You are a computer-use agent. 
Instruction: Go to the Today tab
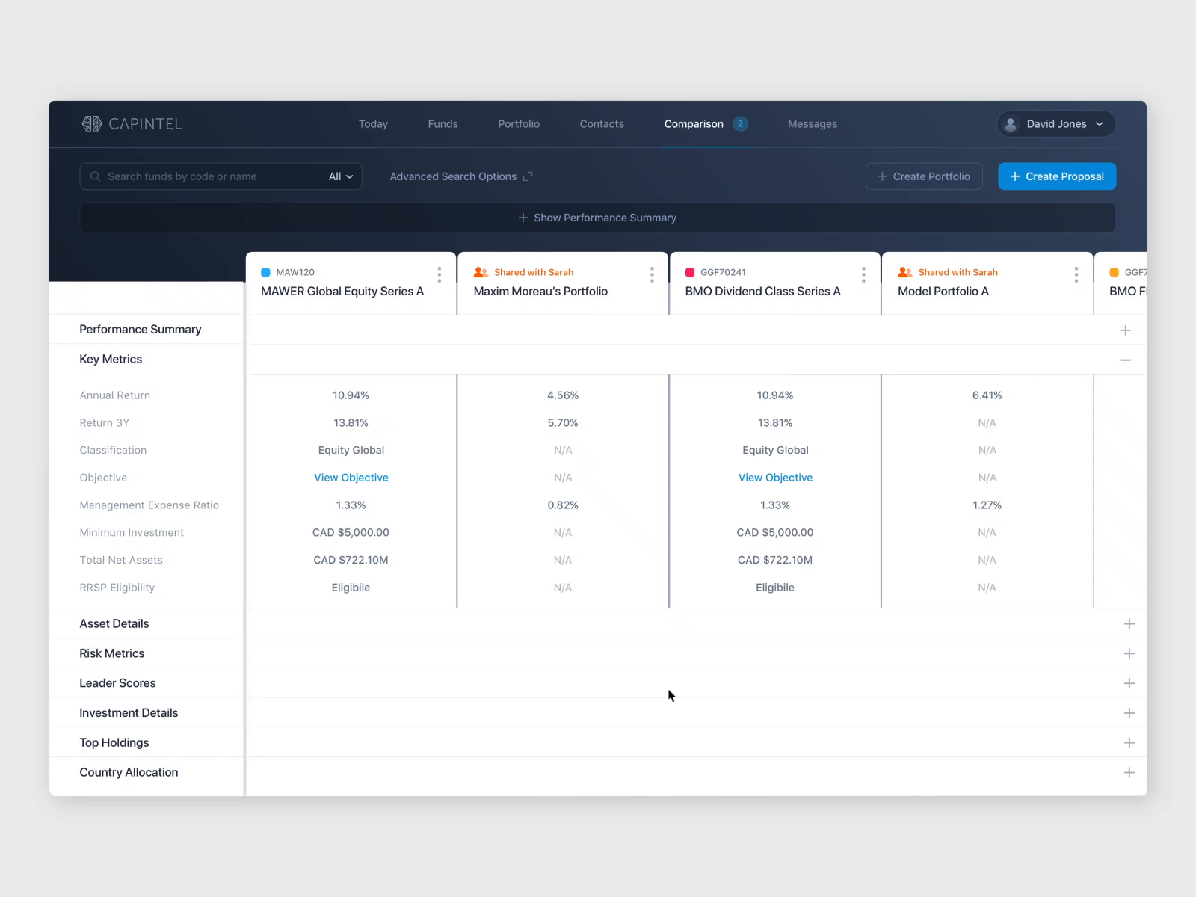click(x=373, y=124)
